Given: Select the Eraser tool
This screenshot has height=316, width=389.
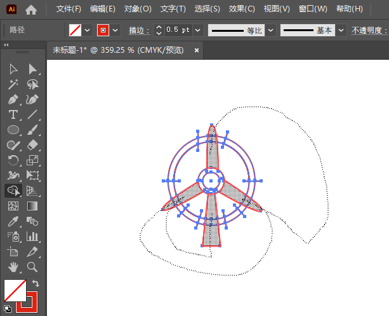Looking at the screenshot, I should (x=32, y=145).
